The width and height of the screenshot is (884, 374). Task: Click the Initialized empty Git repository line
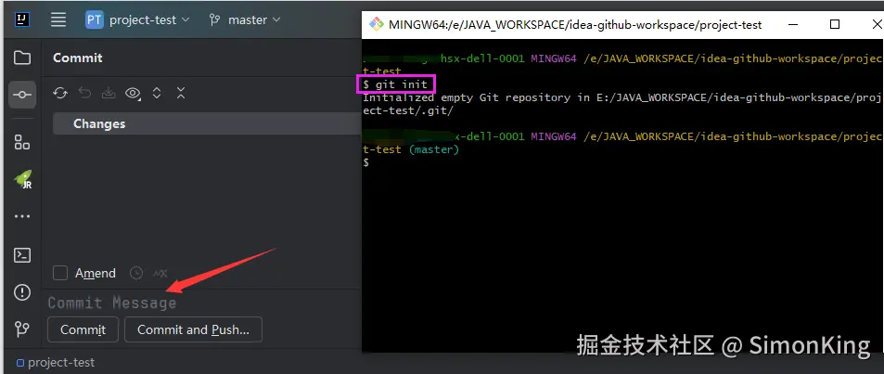pyautogui.click(x=621, y=104)
